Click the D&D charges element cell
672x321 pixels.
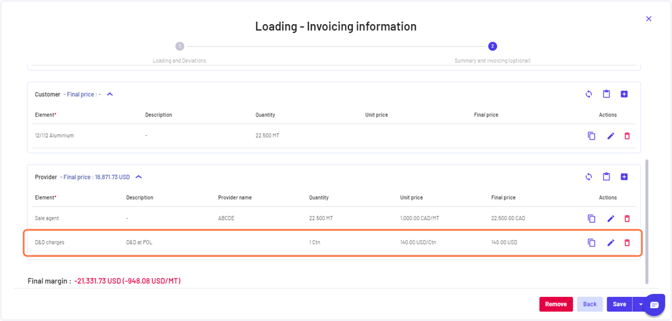[50, 243]
